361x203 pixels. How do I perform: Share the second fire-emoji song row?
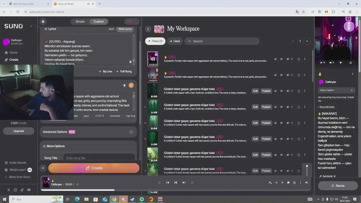(x=299, y=75)
